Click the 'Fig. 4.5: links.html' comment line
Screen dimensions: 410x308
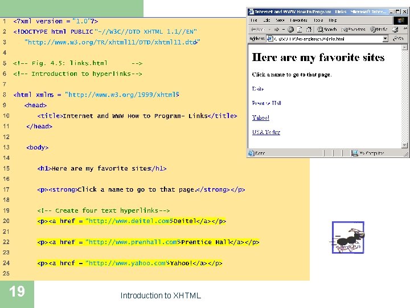click(77, 63)
